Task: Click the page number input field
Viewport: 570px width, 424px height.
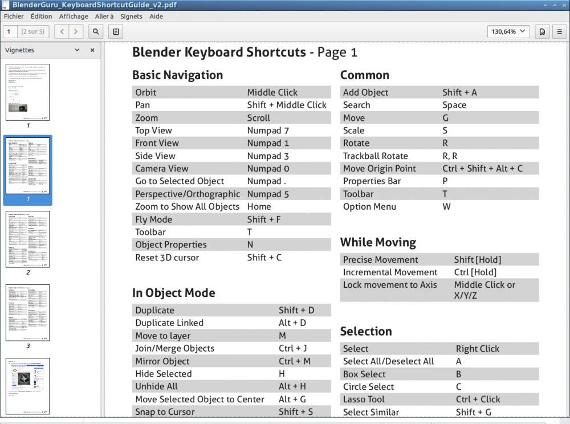Action: click(10, 31)
